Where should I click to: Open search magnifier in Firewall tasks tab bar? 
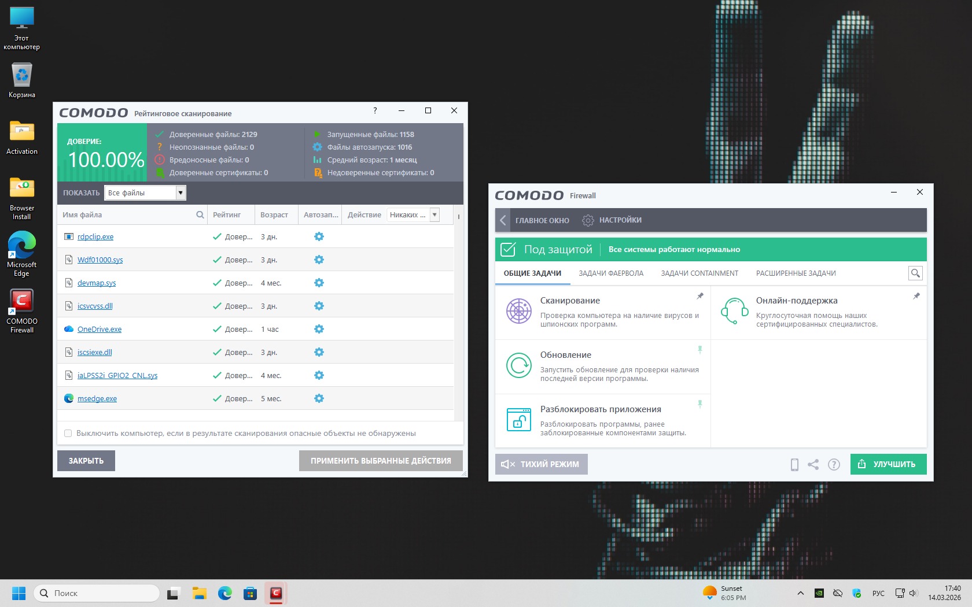tap(915, 273)
